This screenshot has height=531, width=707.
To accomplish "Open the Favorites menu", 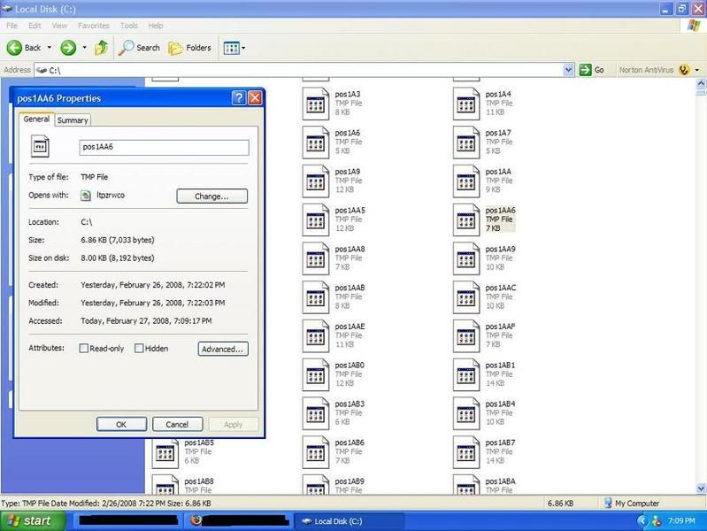I will tap(93, 26).
